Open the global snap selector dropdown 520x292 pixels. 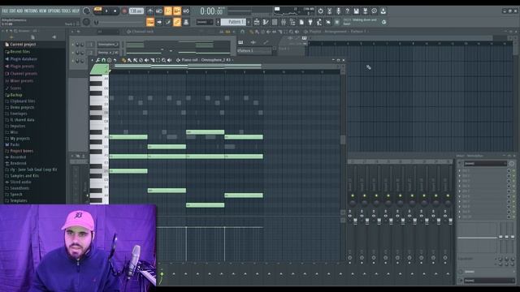click(x=204, y=22)
